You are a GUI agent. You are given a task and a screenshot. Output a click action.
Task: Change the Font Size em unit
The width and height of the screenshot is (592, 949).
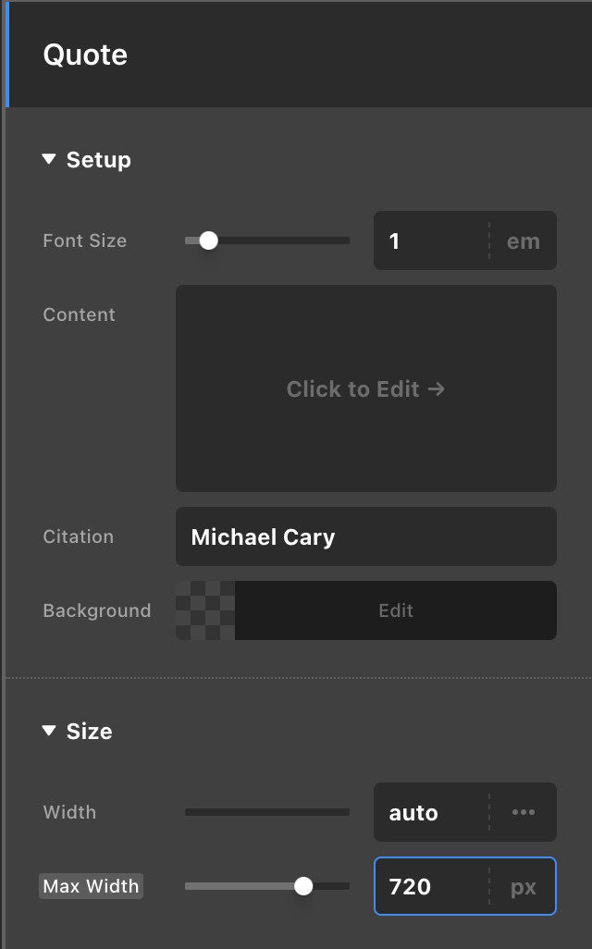point(523,240)
